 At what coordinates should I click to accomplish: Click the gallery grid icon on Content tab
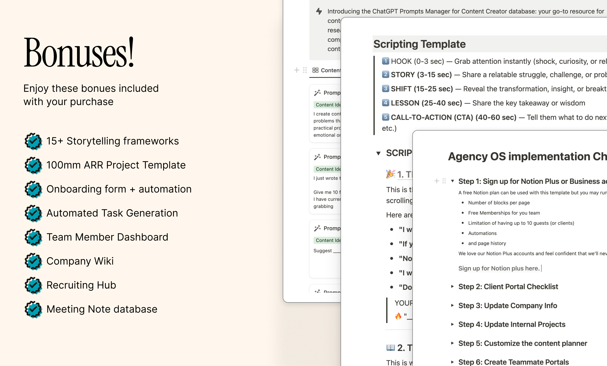click(x=315, y=70)
